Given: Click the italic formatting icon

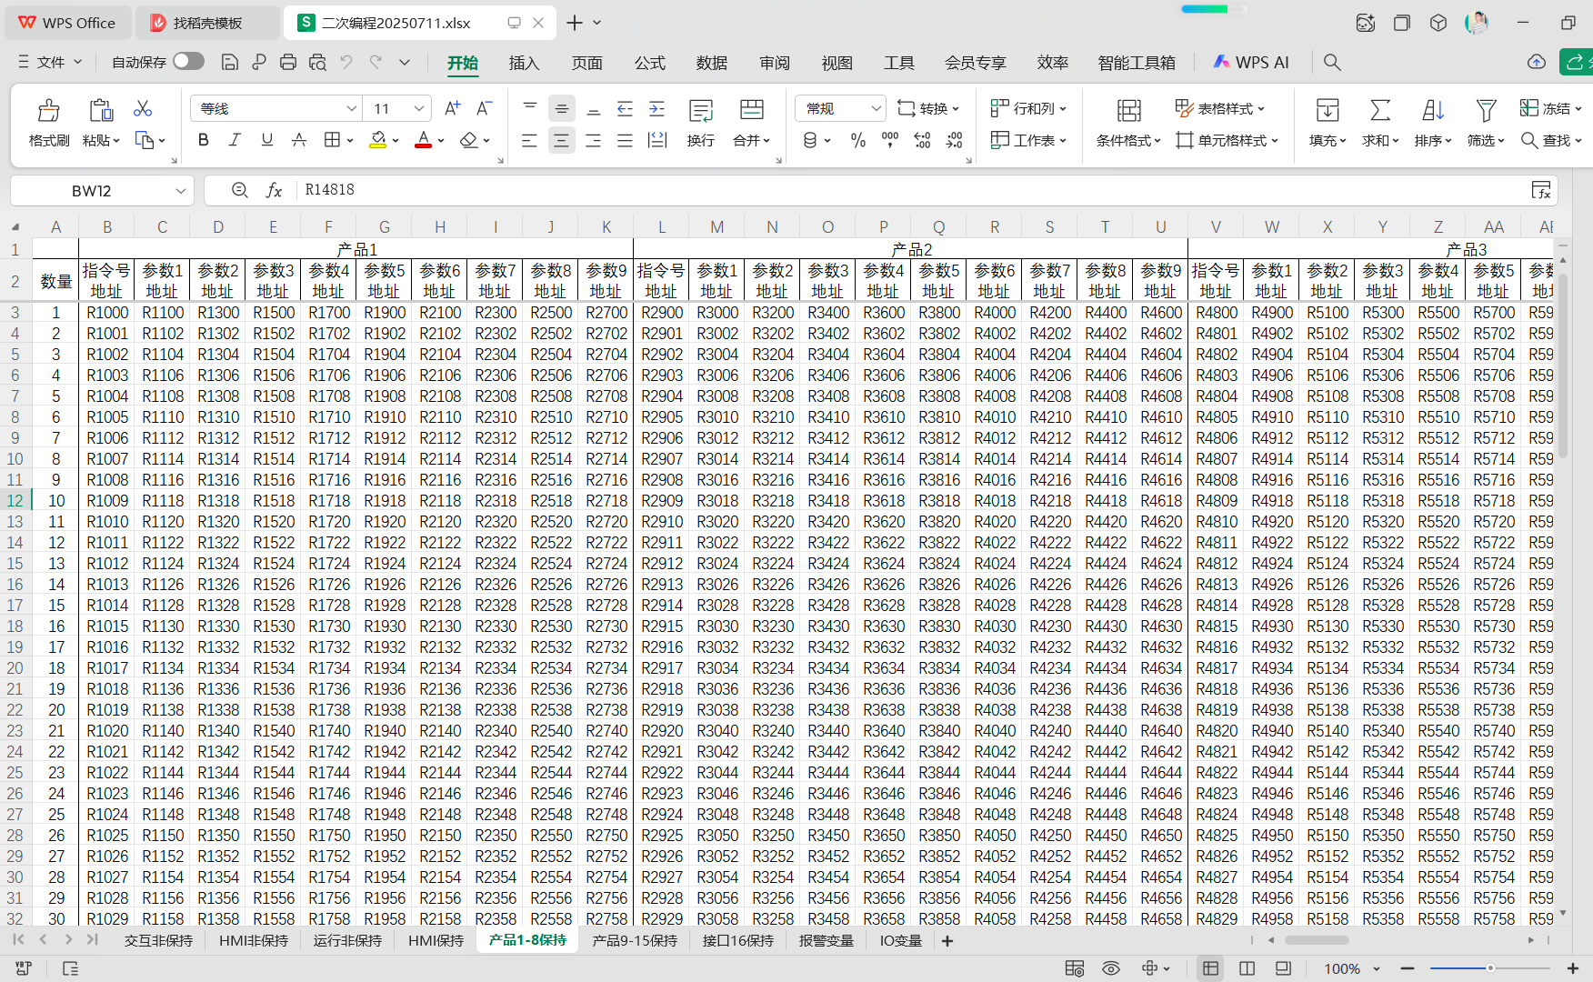Looking at the screenshot, I should tap(235, 140).
